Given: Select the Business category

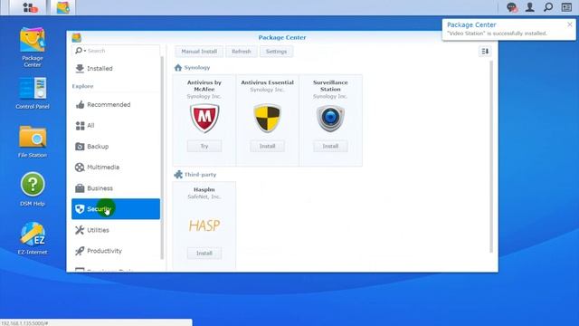Looking at the screenshot, I should coord(116,188).
